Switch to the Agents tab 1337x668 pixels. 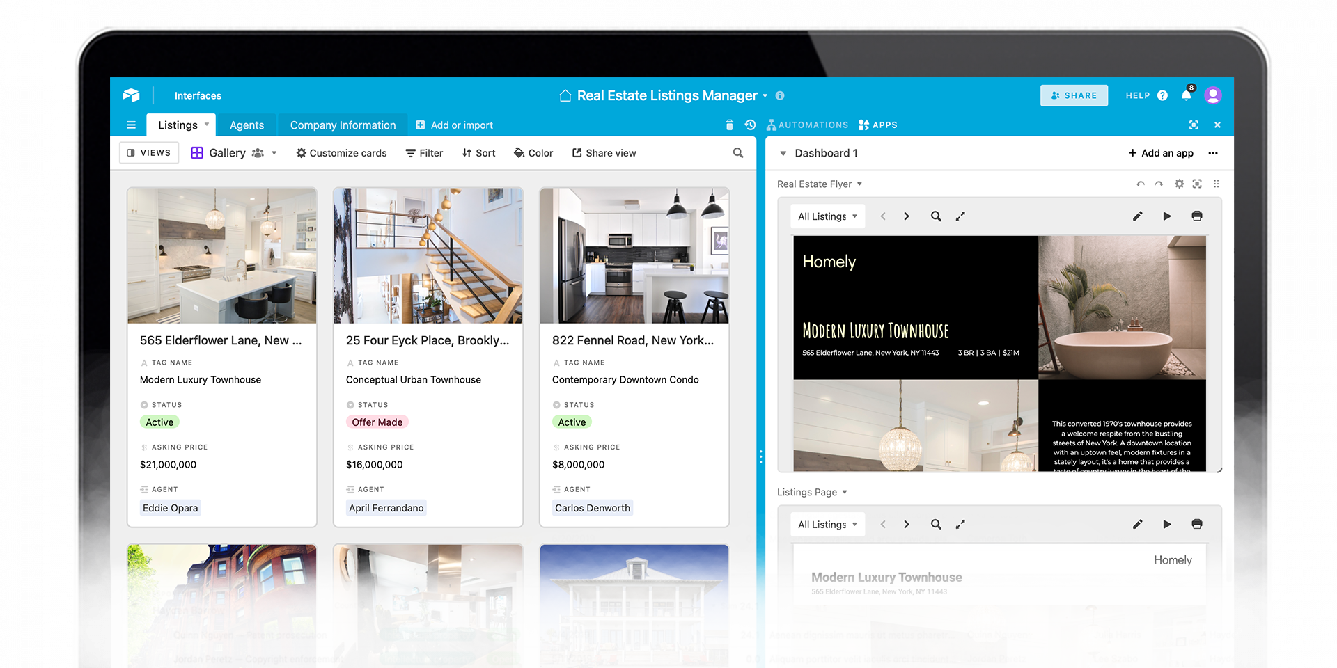tap(247, 125)
